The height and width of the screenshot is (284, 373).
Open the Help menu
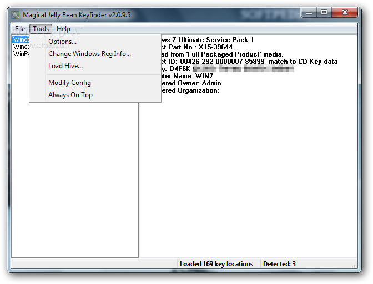tap(63, 29)
